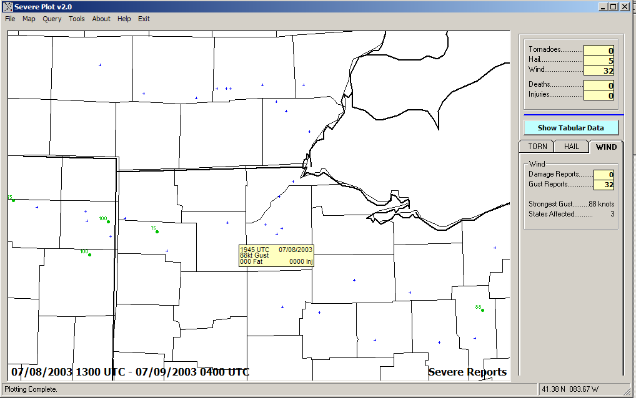Click the coordinates readout 41.38 N 083.67 W
This screenshot has height=398, width=636.
coord(570,389)
